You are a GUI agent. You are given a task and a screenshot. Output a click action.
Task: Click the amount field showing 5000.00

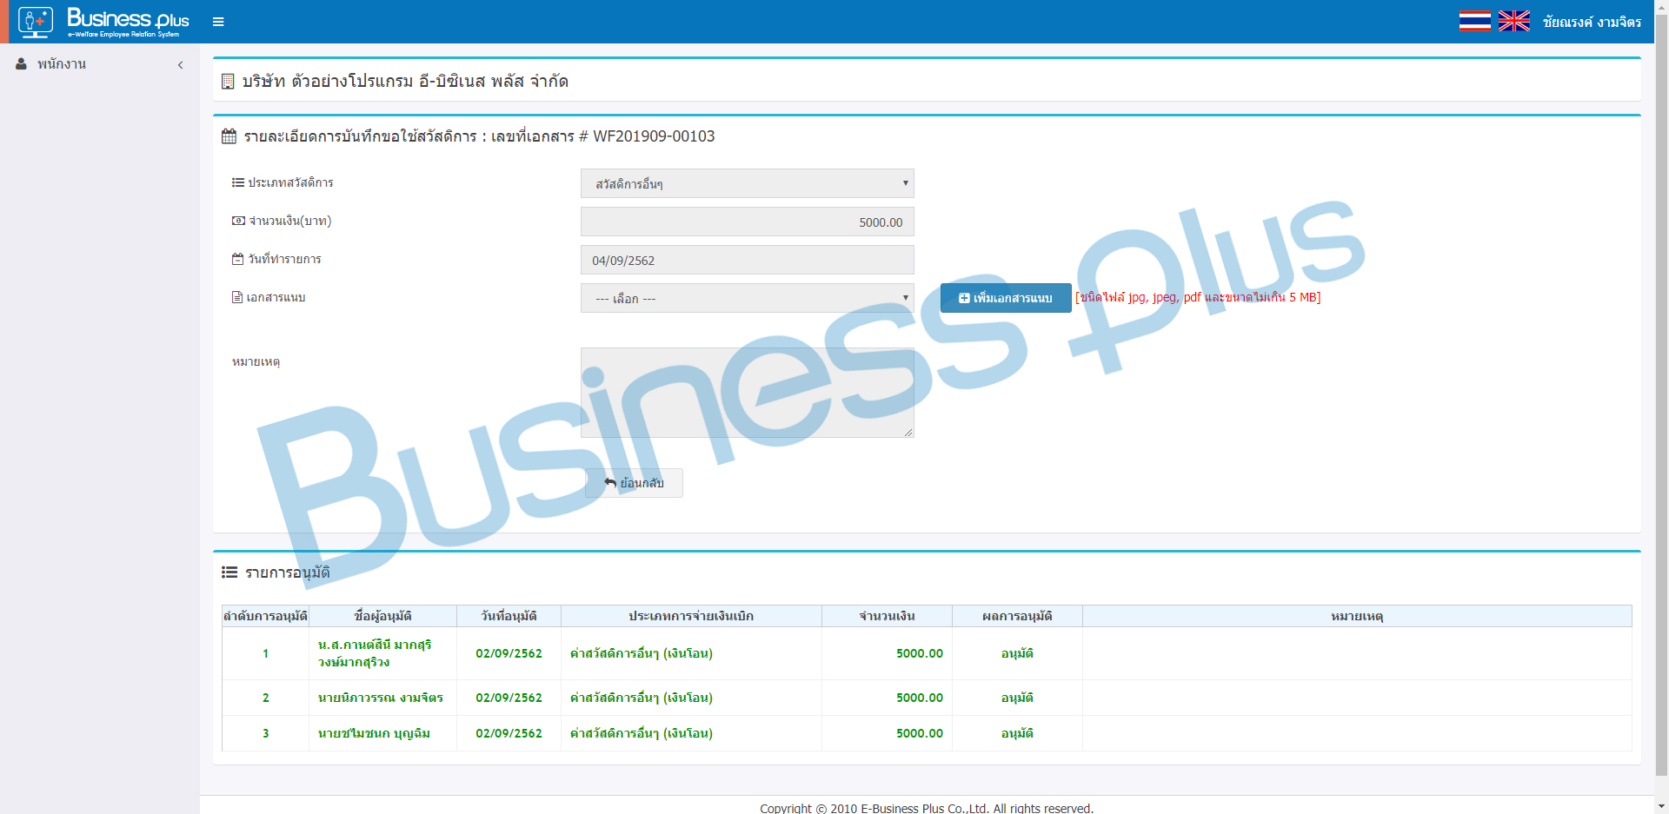pyautogui.click(x=747, y=222)
